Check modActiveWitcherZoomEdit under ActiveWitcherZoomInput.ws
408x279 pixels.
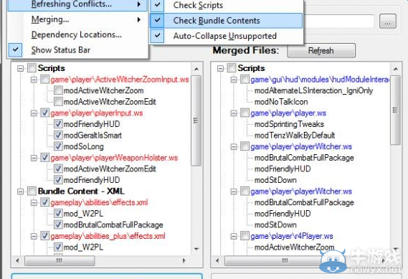58,102
